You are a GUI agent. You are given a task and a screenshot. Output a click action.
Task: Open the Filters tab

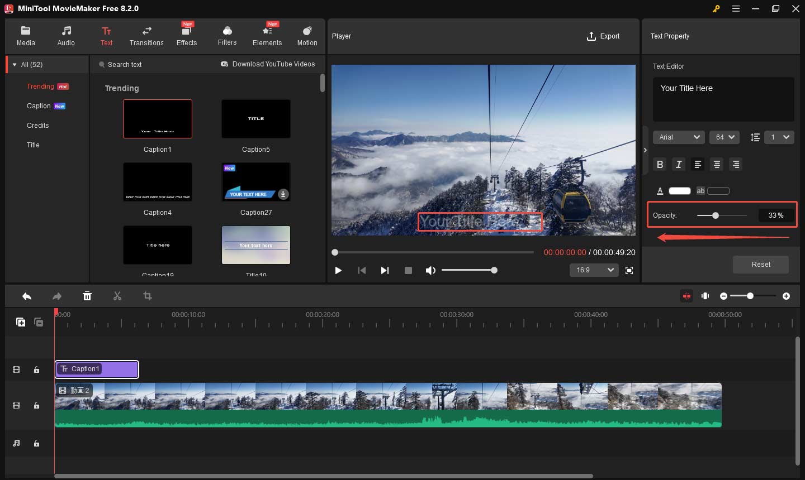pos(227,36)
